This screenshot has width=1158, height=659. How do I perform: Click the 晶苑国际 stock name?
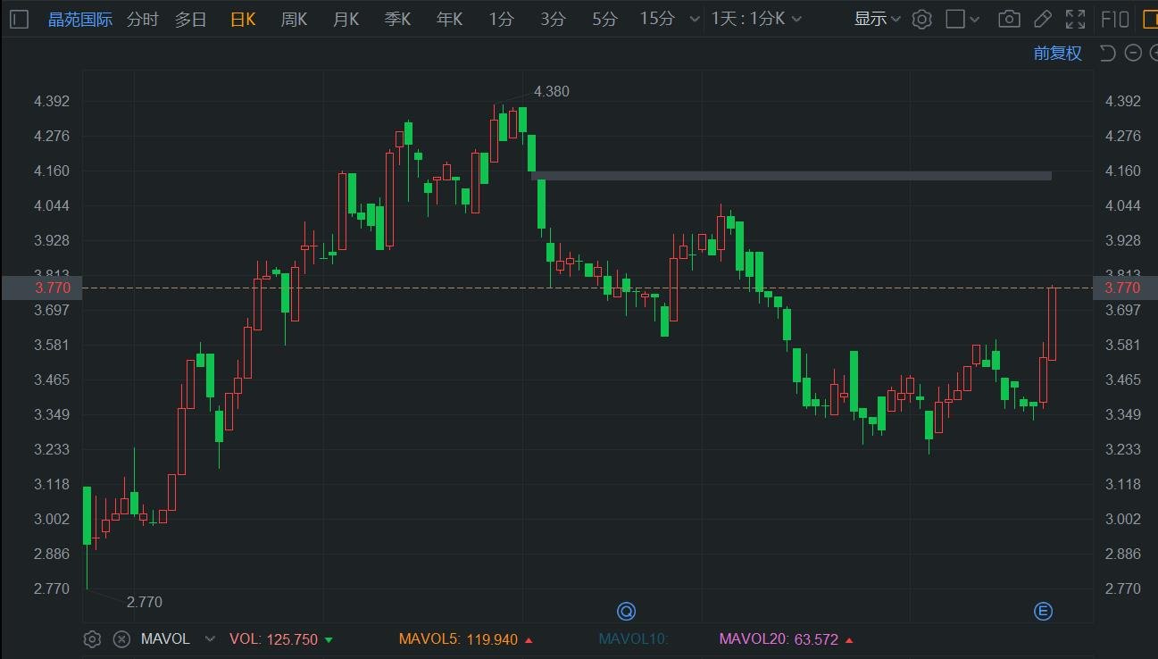(x=80, y=19)
